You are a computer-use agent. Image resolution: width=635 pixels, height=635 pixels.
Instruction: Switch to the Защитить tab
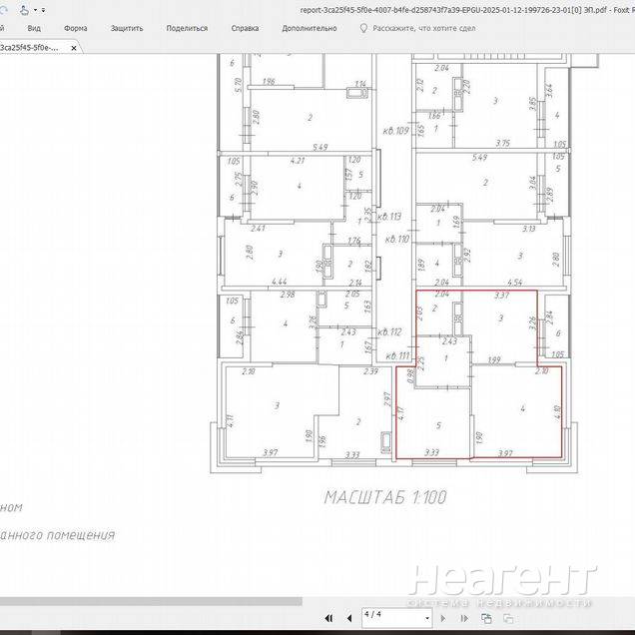point(127,28)
